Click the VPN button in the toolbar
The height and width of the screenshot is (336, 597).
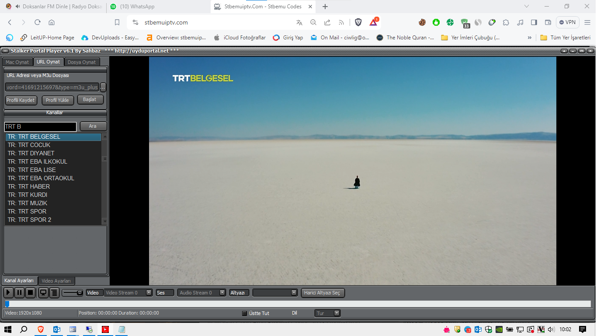click(568, 22)
